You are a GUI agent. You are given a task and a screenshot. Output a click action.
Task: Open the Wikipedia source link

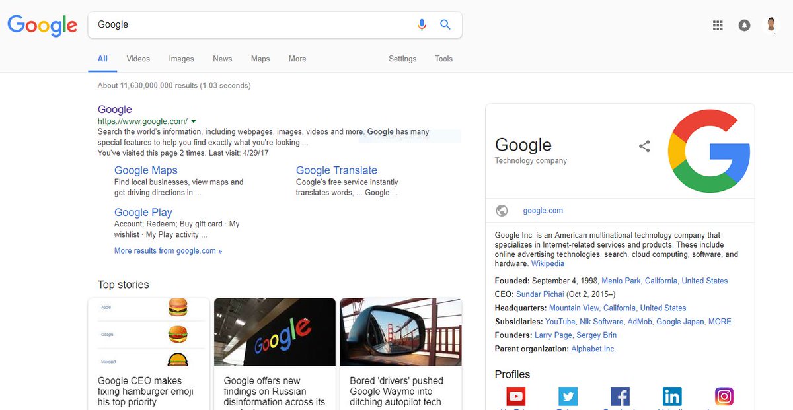point(548,263)
